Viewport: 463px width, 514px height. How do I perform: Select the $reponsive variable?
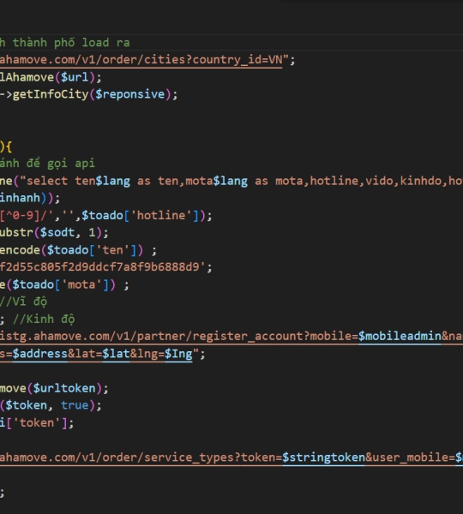[x=130, y=94]
